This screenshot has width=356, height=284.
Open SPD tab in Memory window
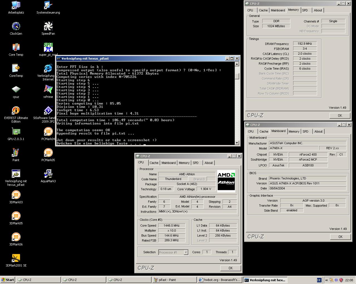coord(305,10)
